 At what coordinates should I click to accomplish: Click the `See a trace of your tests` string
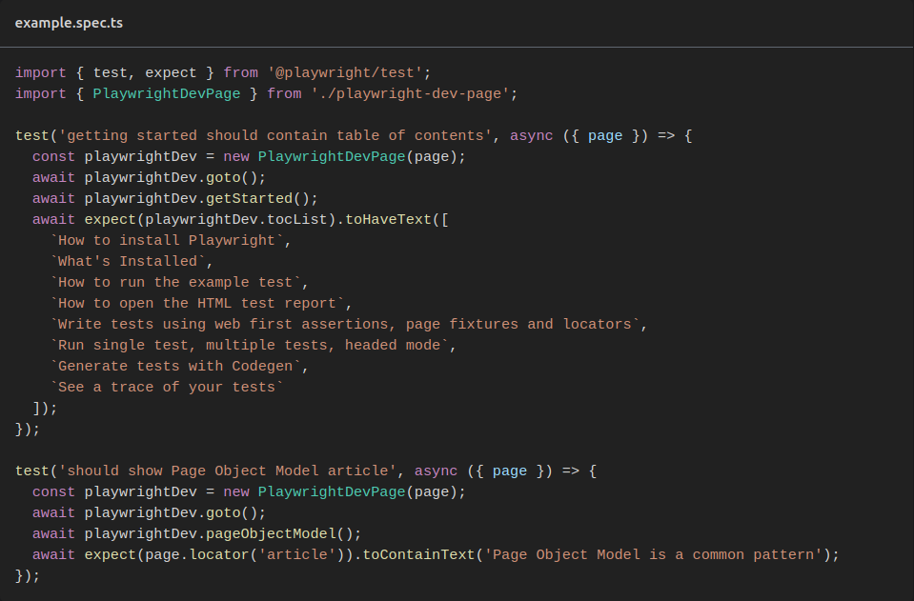(167, 388)
